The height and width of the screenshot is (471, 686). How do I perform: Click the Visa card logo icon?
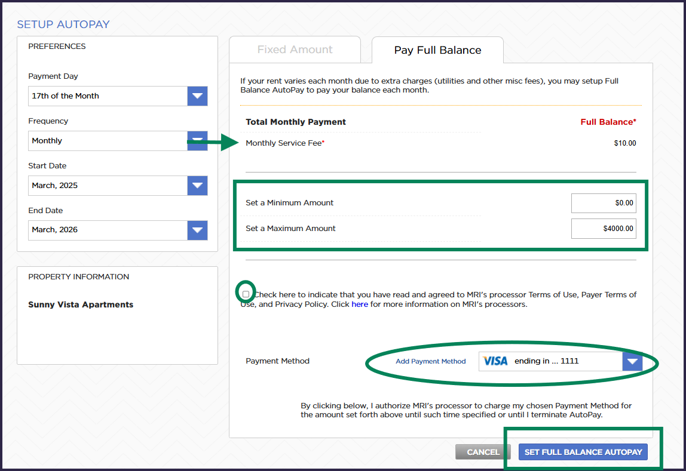point(495,361)
